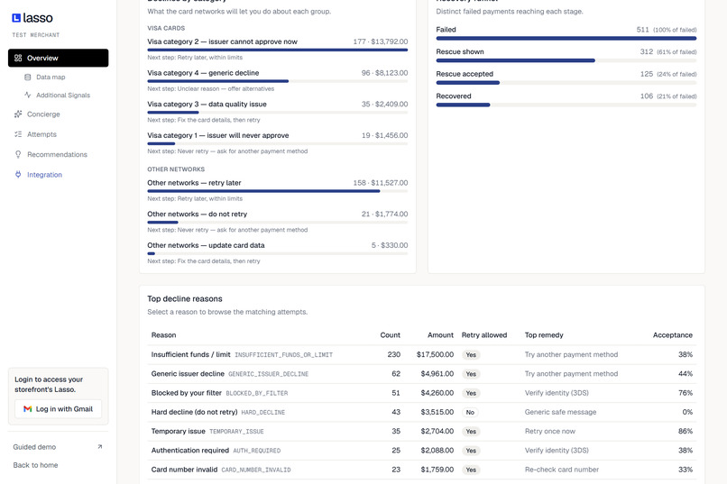
Task: Navigate to Attempts
Action: tap(41, 134)
